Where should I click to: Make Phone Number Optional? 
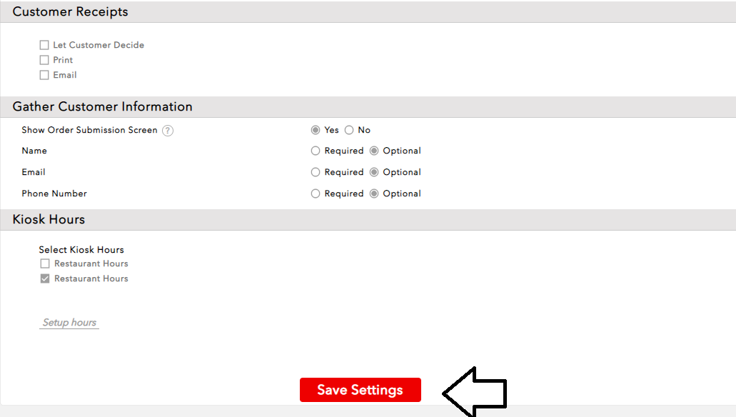click(374, 194)
